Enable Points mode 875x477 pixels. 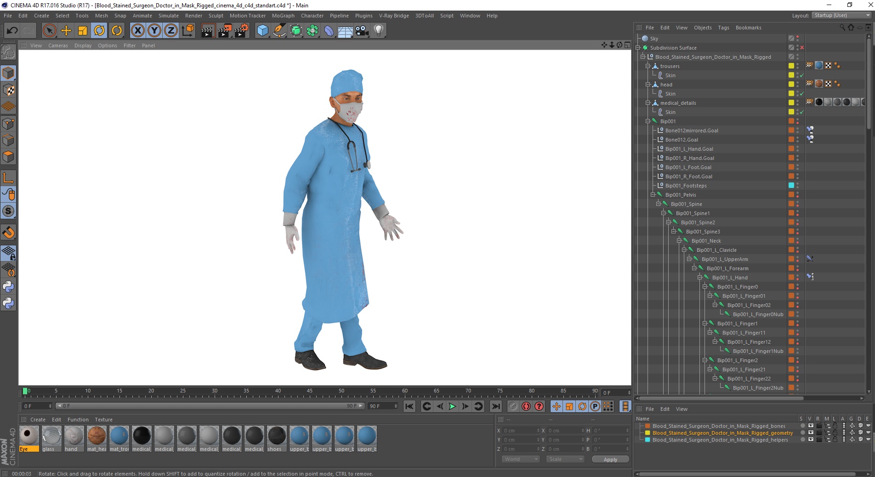coord(8,124)
